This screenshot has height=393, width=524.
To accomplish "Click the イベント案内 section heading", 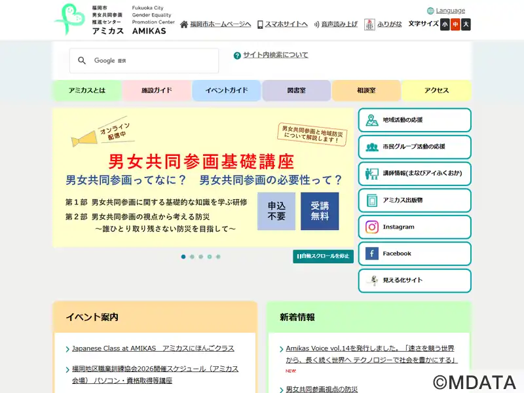I will (92, 317).
